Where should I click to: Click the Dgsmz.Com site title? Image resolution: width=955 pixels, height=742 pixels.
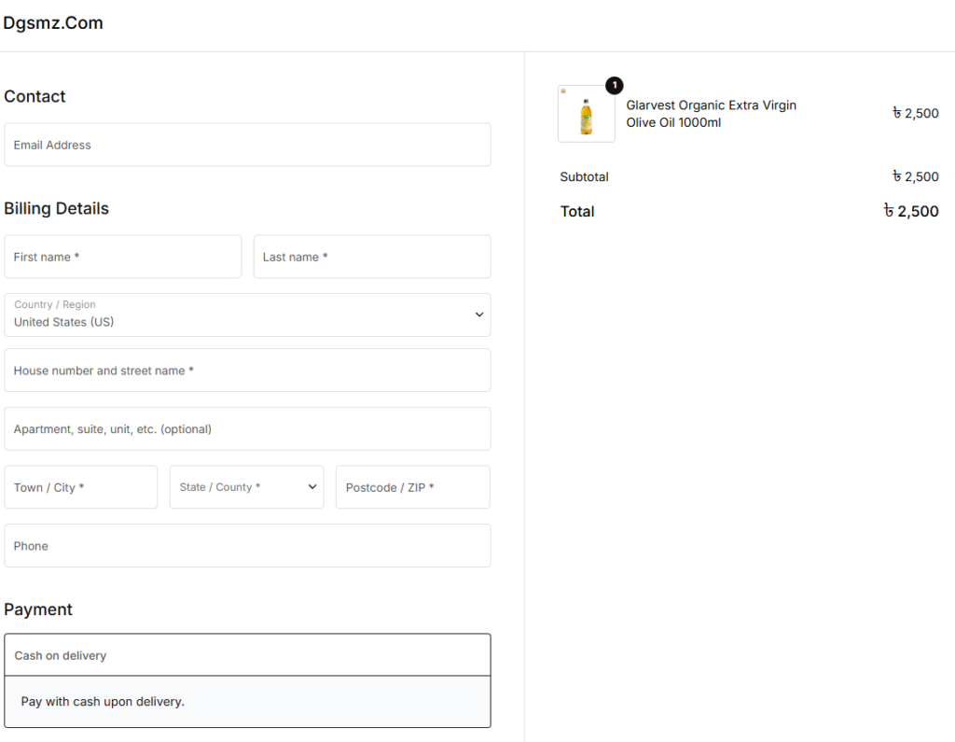(53, 23)
